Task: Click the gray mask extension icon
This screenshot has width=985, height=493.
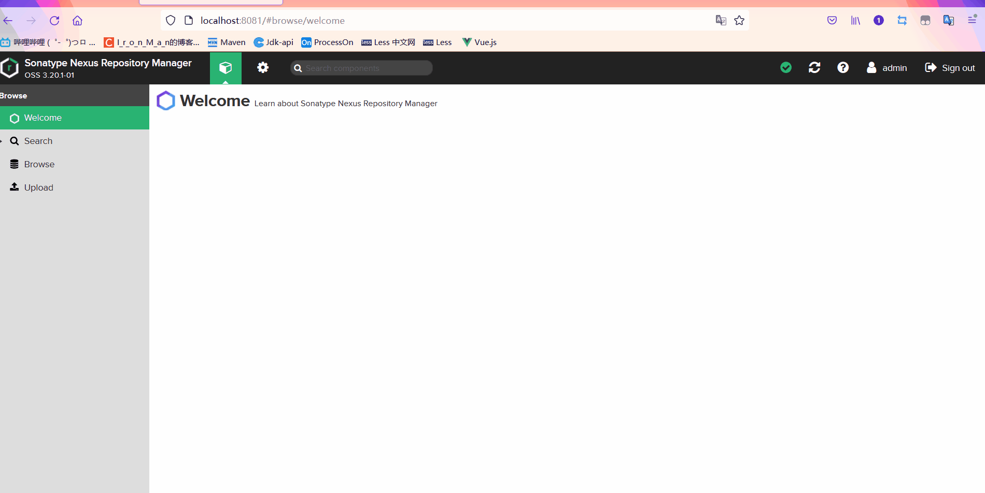Action: pyautogui.click(x=925, y=20)
